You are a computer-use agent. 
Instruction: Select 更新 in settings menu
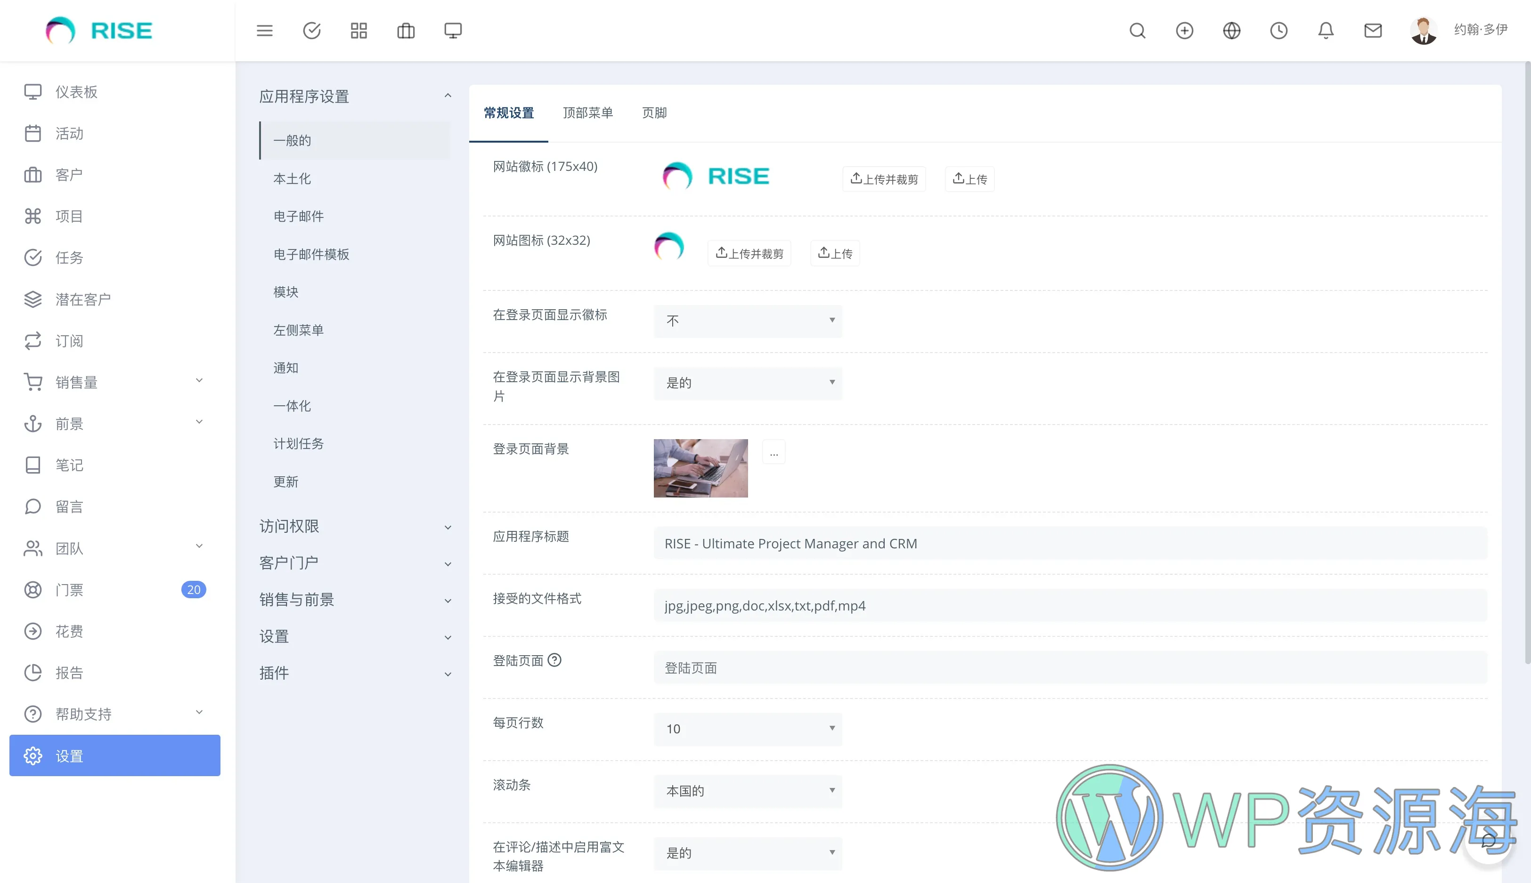pyautogui.click(x=355, y=482)
